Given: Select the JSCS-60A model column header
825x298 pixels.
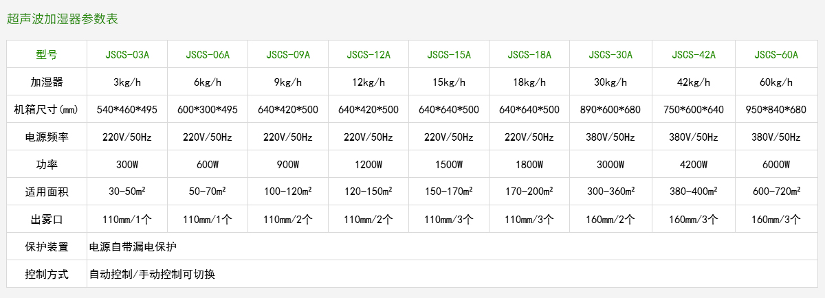Looking at the screenshot, I should tap(775, 55).
